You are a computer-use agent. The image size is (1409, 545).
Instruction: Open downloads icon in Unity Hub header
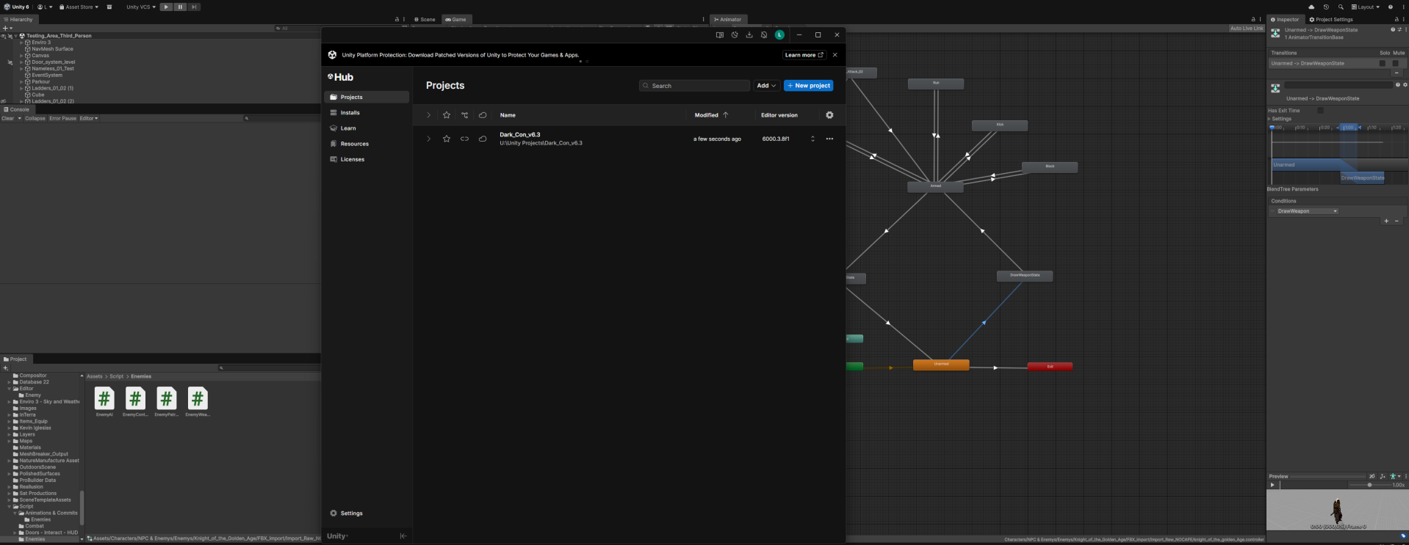[749, 35]
